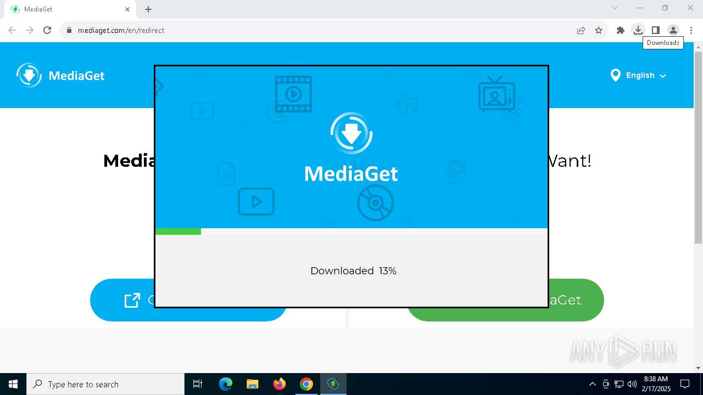Reload the page with the refresh icon
The width and height of the screenshot is (703, 395).
[x=47, y=30]
